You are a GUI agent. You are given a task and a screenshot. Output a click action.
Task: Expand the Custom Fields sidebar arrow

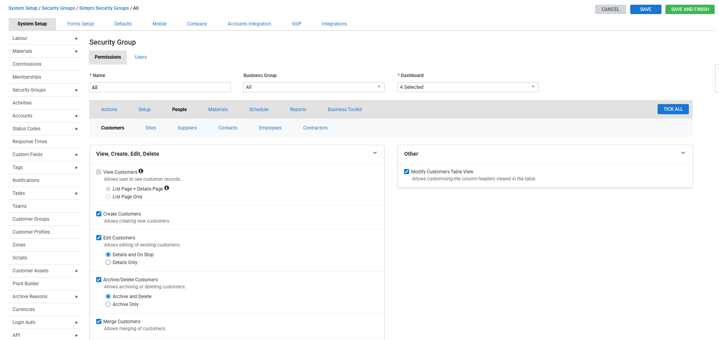(x=76, y=155)
